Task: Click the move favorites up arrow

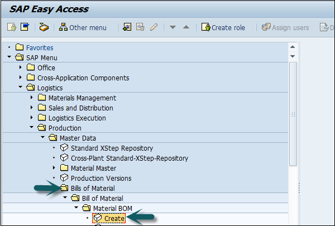Action: (x=186, y=27)
